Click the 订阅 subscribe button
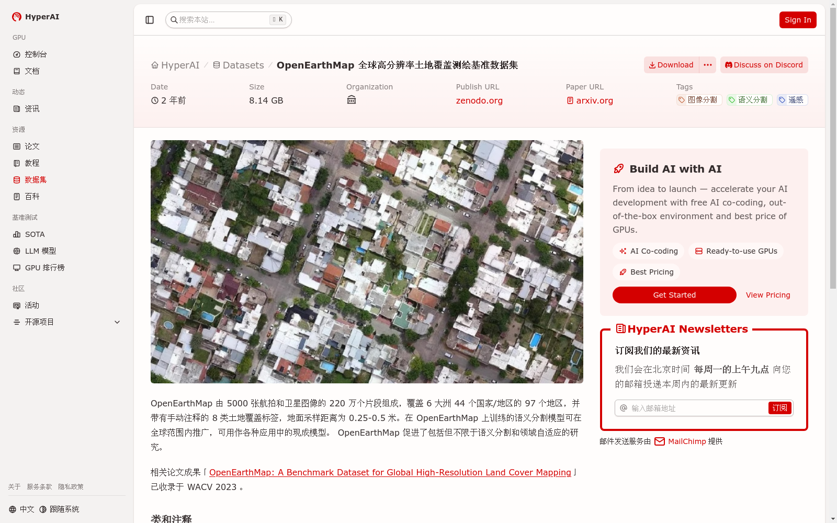837x523 pixels. point(780,408)
